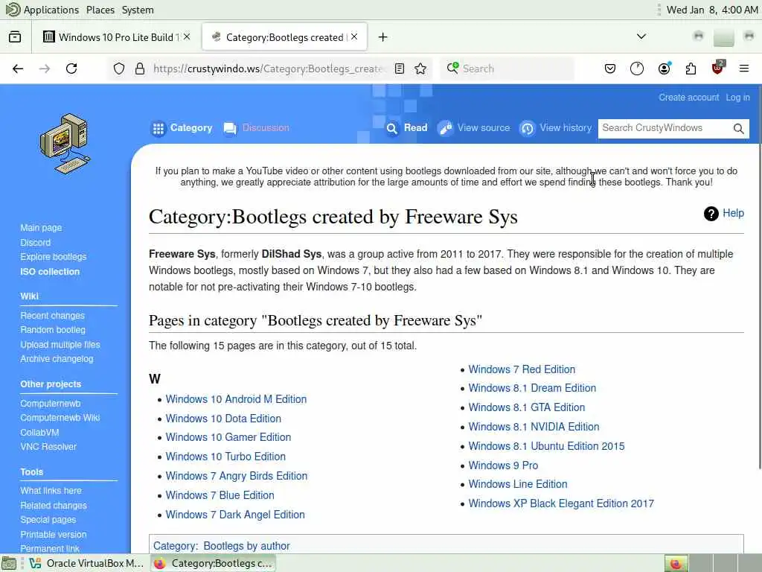The width and height of the screenshot is (762, 572).
Task: Expand the list all tabs chevron
Action: (641, 36)
